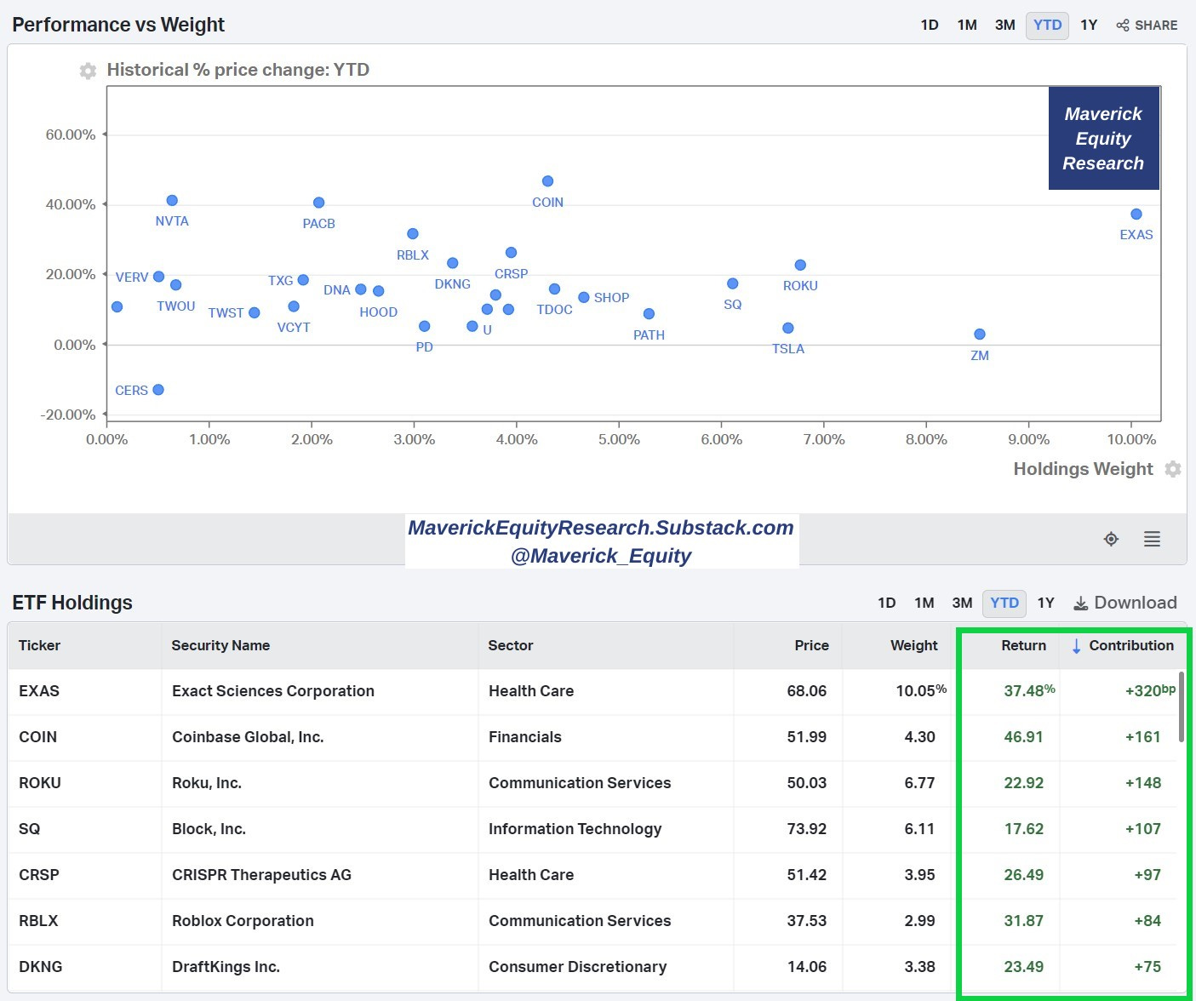Sort table by Security Name header
Viewport: 1196px width, 1001px height.
click(x=220, y=645)
